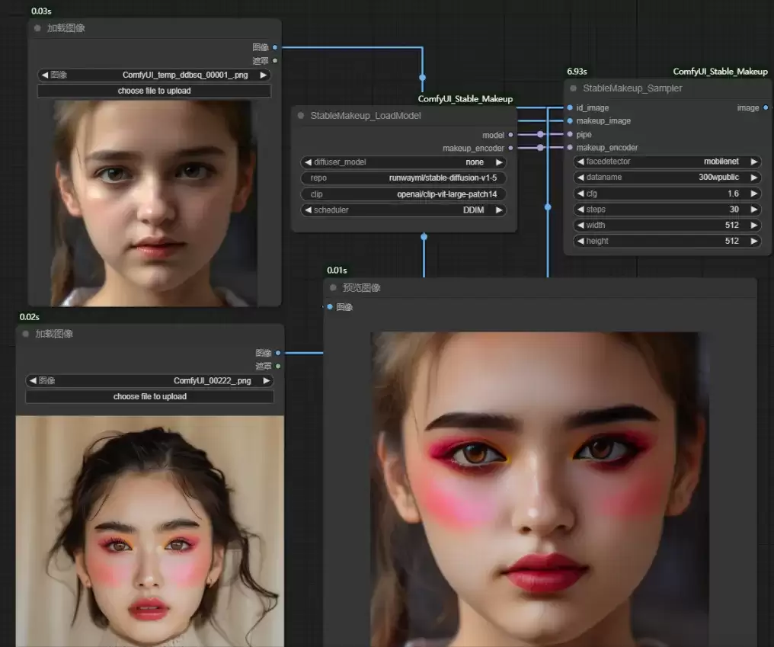This screenshot has height=647, width=774.
Task: Decrease steps value with left arrow
Action: (x=581, y=210)
